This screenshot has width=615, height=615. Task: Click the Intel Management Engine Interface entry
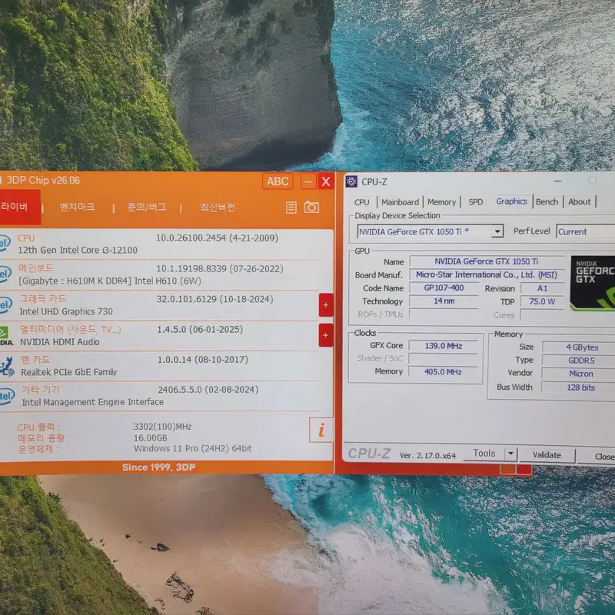click(92, 402)
